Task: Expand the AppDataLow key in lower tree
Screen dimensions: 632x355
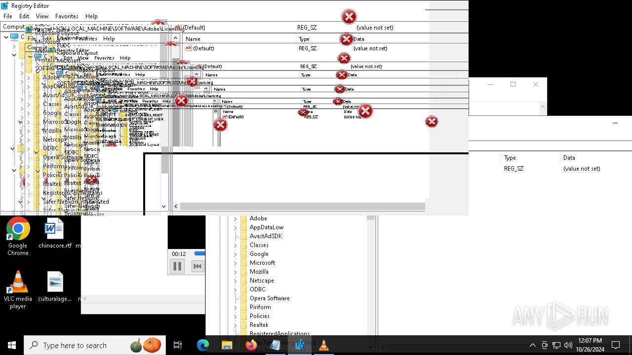Action: pos(236,227)
